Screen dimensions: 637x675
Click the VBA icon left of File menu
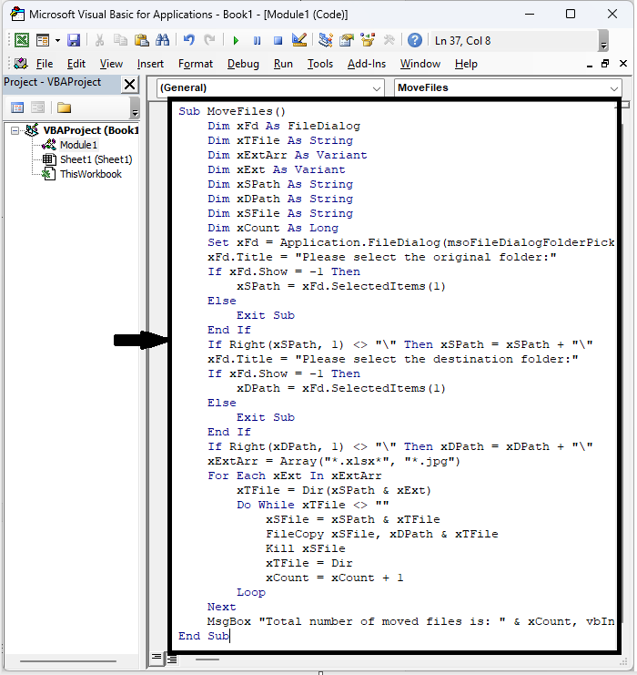click(x=21, y=64)
